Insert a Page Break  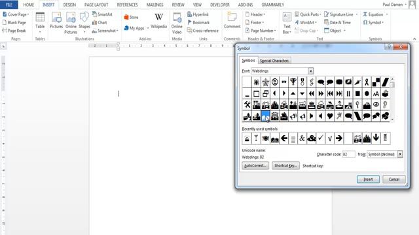14,31
